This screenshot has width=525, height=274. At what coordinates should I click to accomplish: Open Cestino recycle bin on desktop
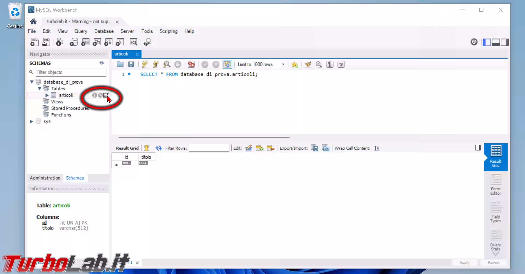coord(15,16)
